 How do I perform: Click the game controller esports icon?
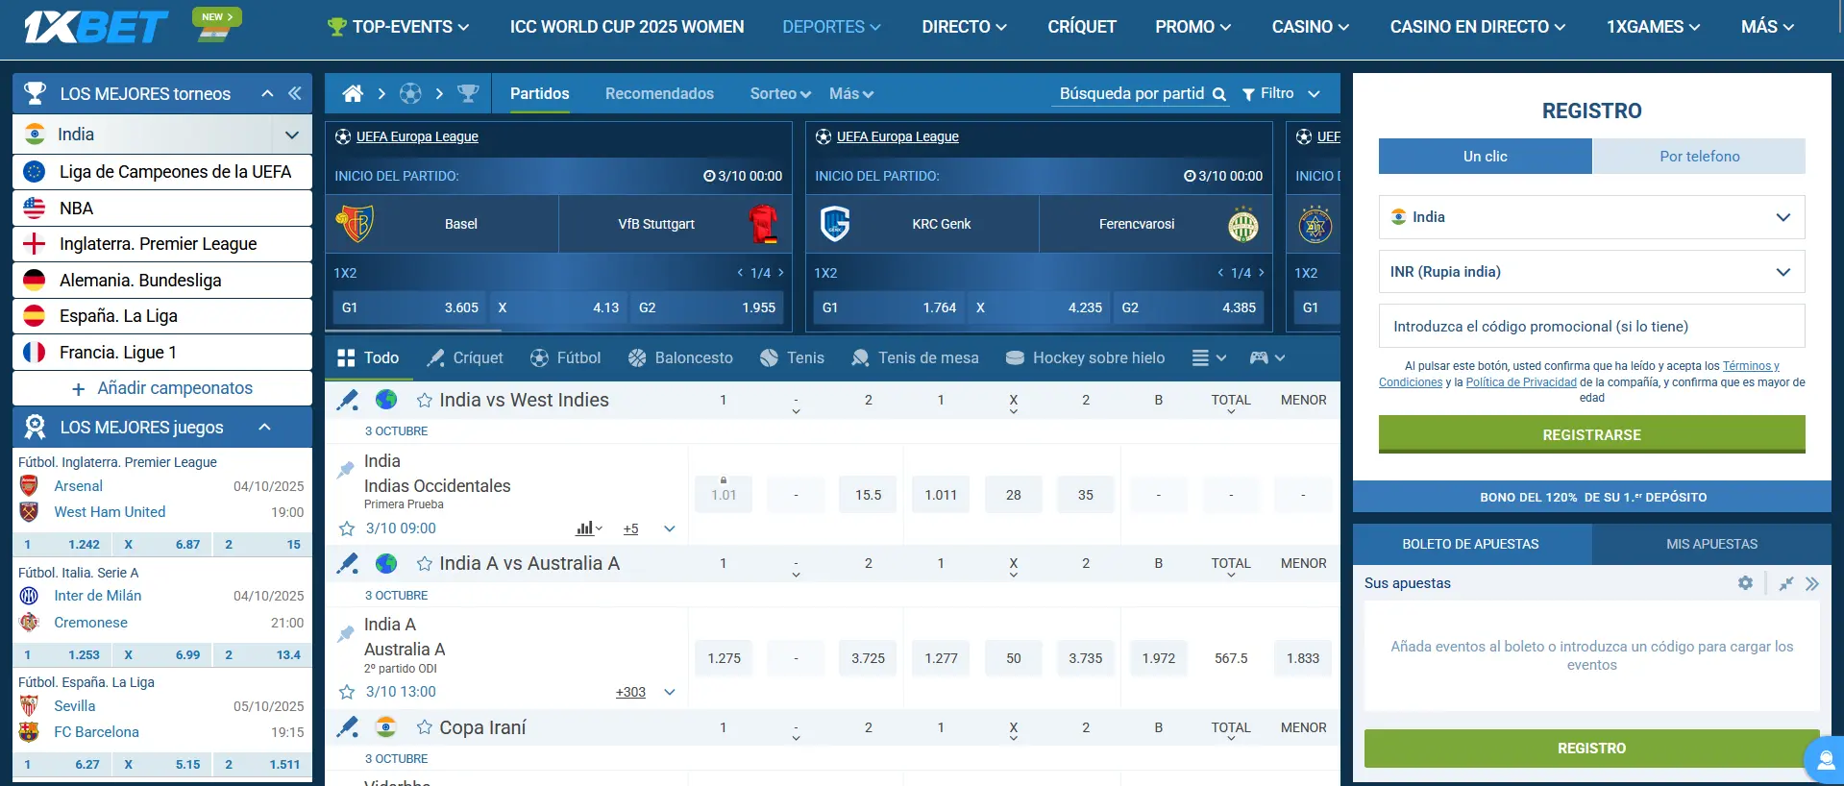coord(1259,357)
